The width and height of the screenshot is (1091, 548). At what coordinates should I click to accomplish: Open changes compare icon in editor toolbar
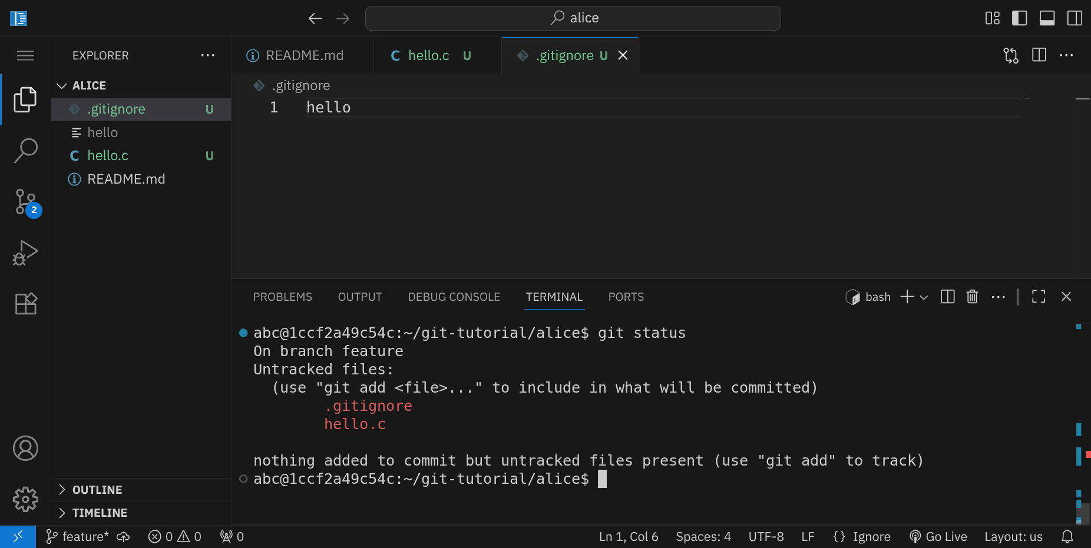coord(1010,55)
